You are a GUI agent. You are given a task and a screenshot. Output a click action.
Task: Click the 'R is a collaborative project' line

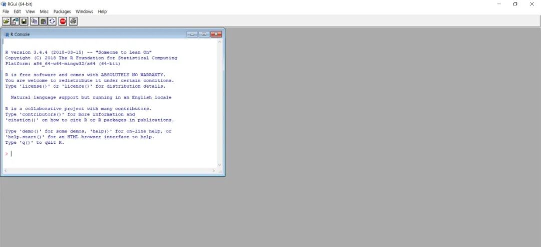78,109
